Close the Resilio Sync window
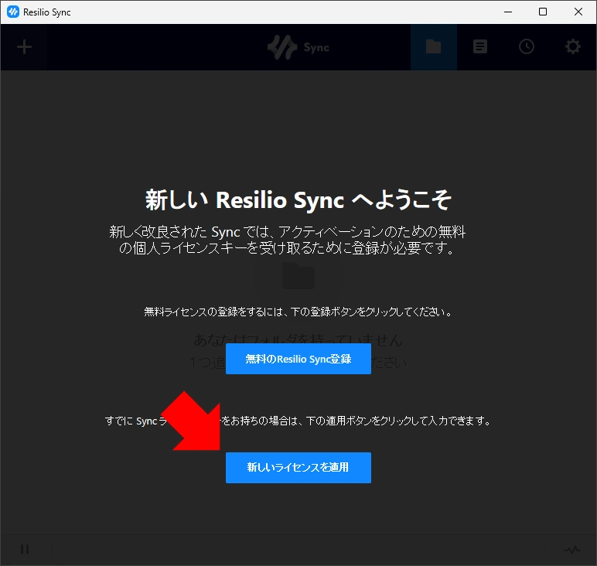 click(578, 12)
